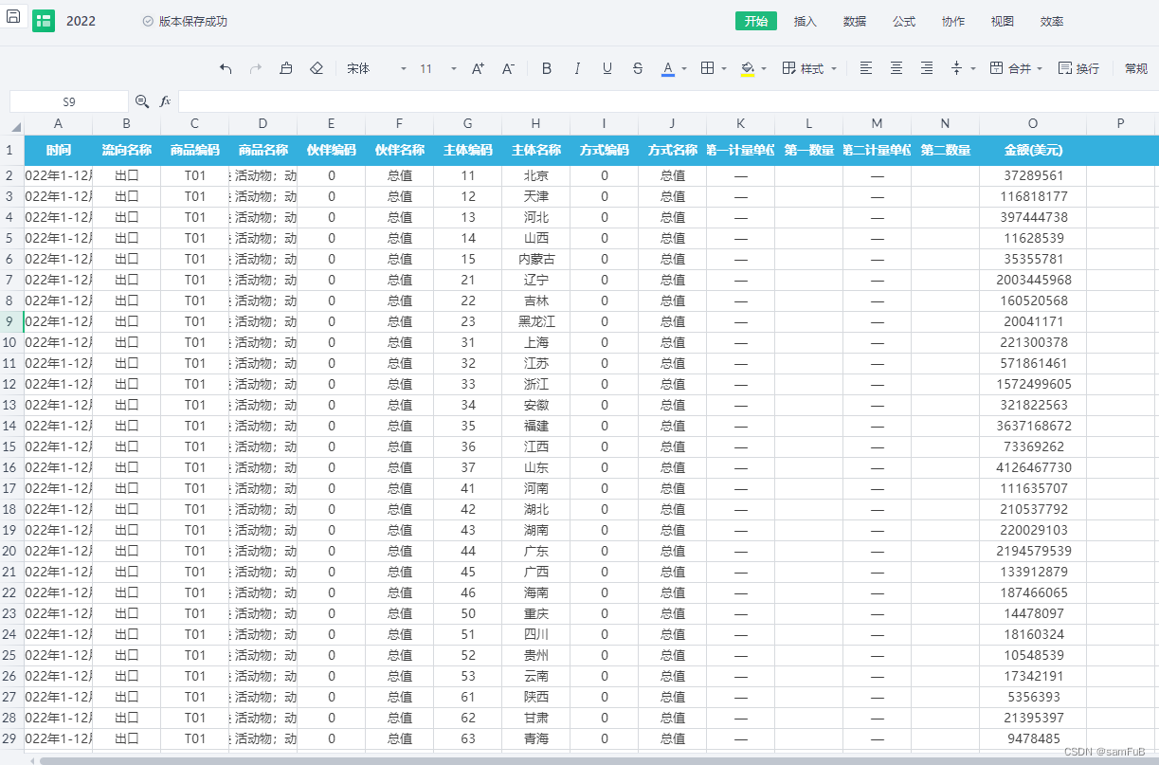This screenshot has height=765, width=1159.
Task: Select column O header
Action: [x=1033, y=123]
